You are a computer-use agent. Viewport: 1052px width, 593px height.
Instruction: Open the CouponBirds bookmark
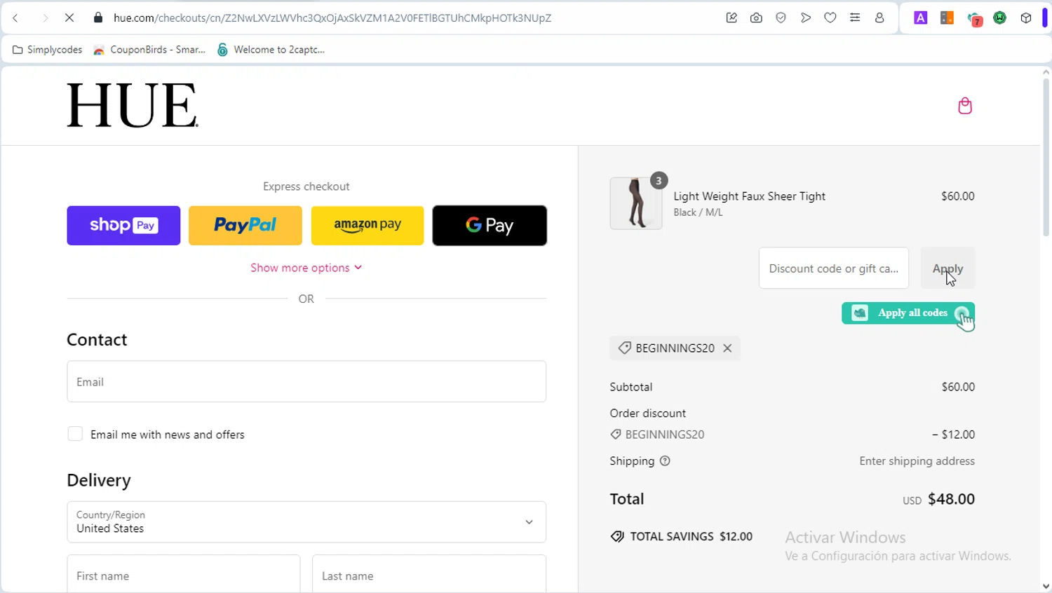[149, 50]
